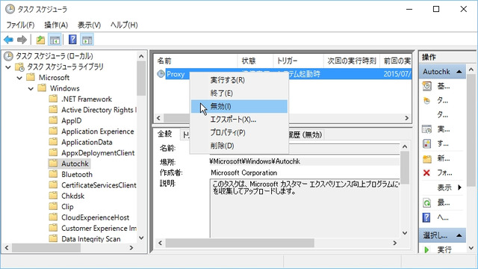The width and height of the screenshot is (478, 269).
Task: Click the 作成者 value Microsoft Corporation
Action: pos(244,173)
